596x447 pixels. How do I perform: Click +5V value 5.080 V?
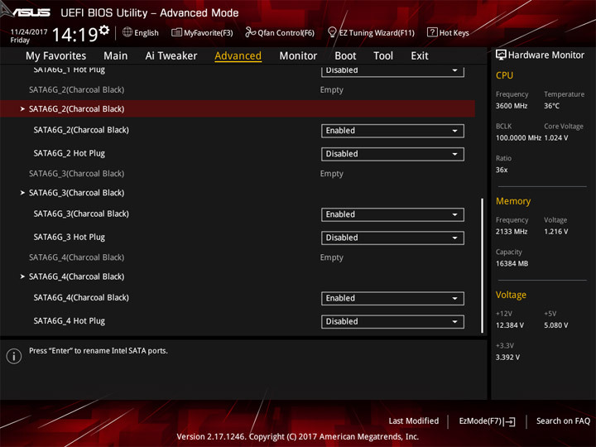(x=556, y=325)
